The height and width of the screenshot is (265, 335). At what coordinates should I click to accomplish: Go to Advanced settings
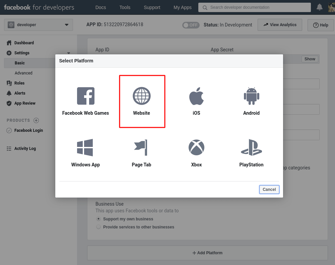[23, 73]
